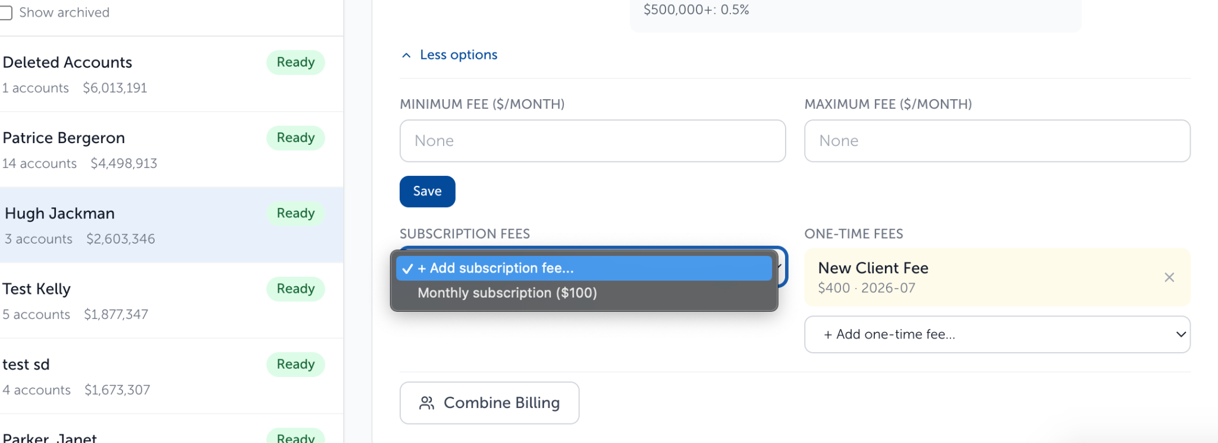Click the people icon on Combine Billing

tap(426, 403)
